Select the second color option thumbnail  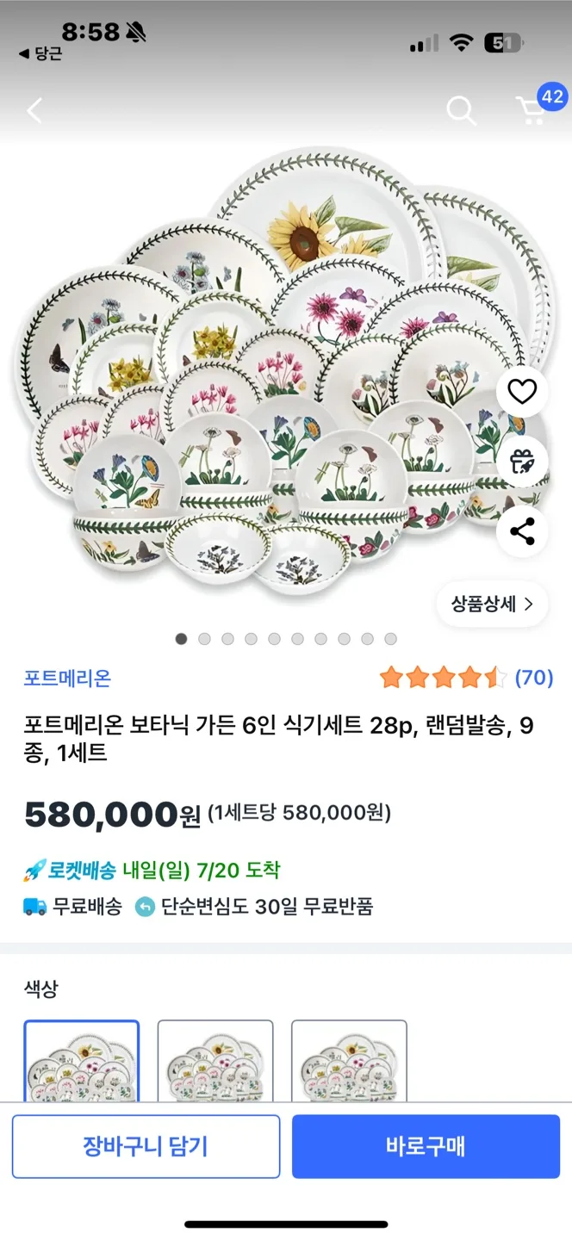point(215,1061)
